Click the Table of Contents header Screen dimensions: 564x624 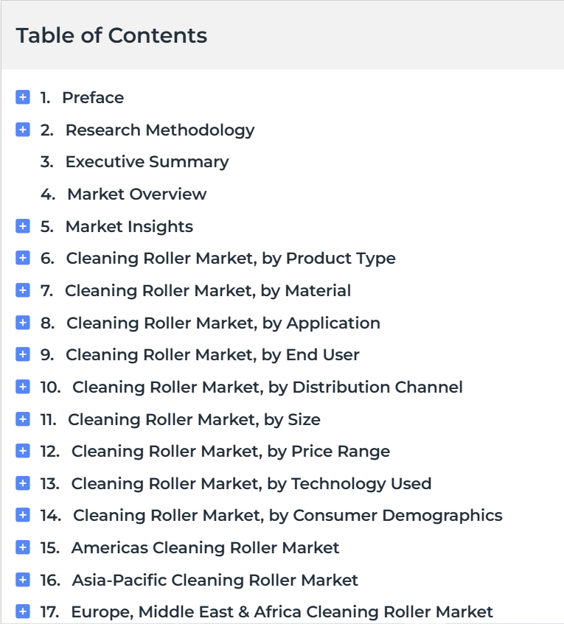(111, 35)
